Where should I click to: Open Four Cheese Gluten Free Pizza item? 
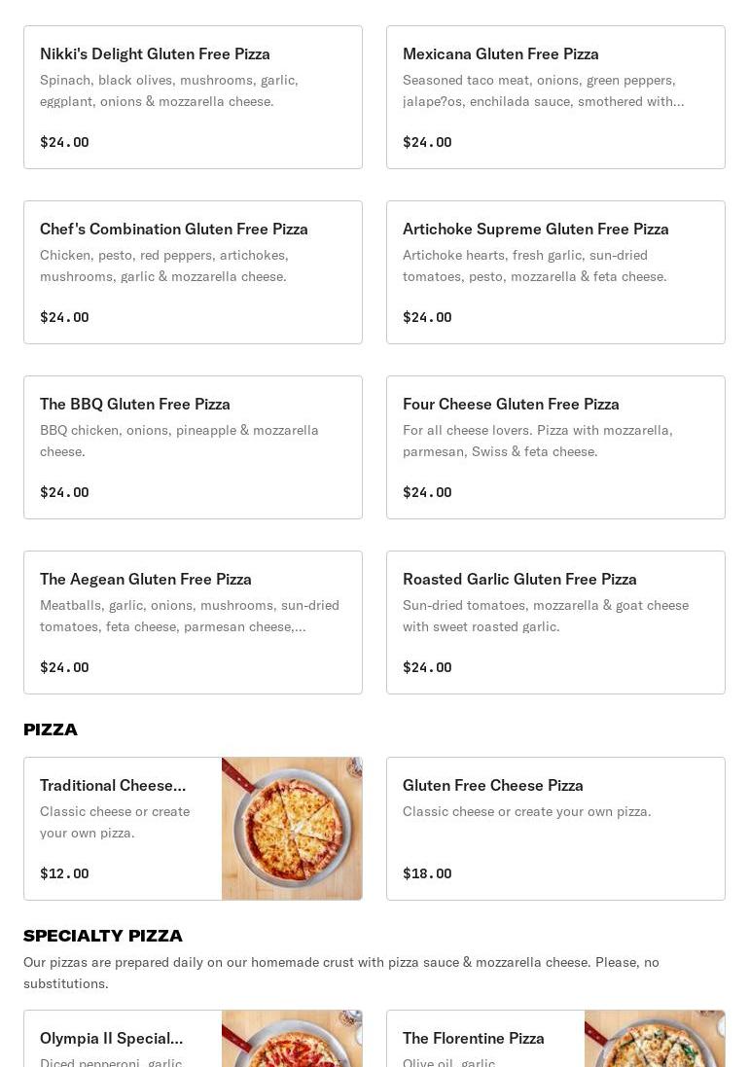(x=511, y=405)
